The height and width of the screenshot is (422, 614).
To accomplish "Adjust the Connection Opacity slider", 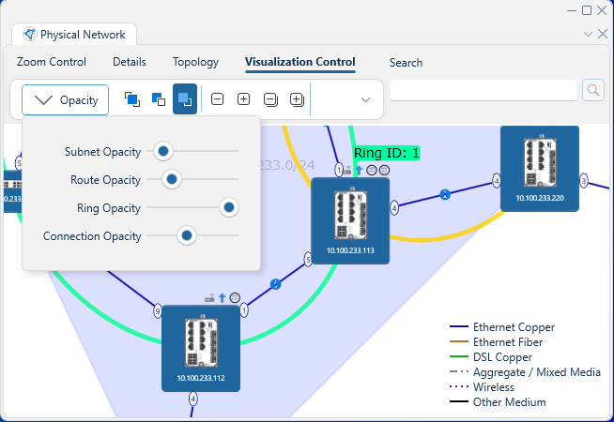I will 187,235.
